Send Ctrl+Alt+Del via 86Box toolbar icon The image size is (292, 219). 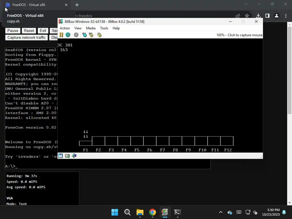(x=84, y=35)
